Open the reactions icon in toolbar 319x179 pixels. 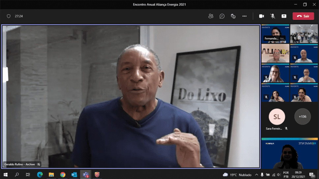click(x=233, y=16)
